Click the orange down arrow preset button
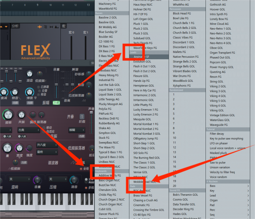 coord(6,27)
